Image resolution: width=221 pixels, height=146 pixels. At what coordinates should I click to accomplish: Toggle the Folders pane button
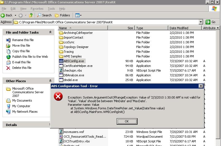pyautogui.click(x=62, y=15)
